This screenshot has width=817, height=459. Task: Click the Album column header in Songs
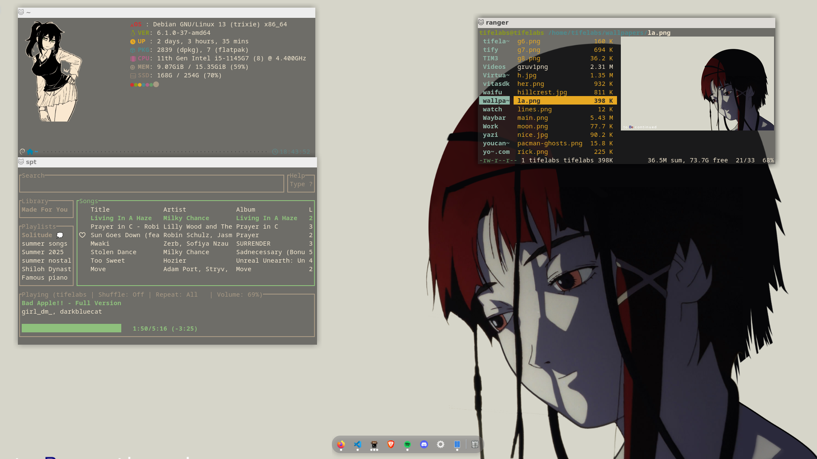click(246, 210)
